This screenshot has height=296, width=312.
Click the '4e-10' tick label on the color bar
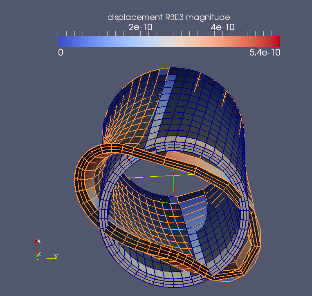point(223,27)
